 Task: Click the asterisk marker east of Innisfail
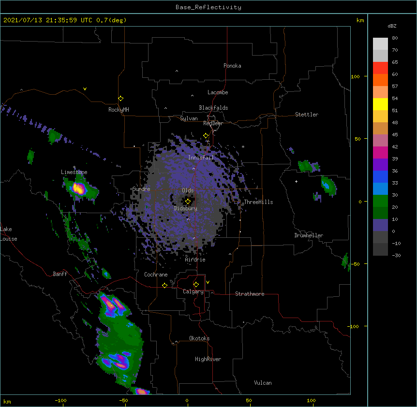(x=243, y=146)
